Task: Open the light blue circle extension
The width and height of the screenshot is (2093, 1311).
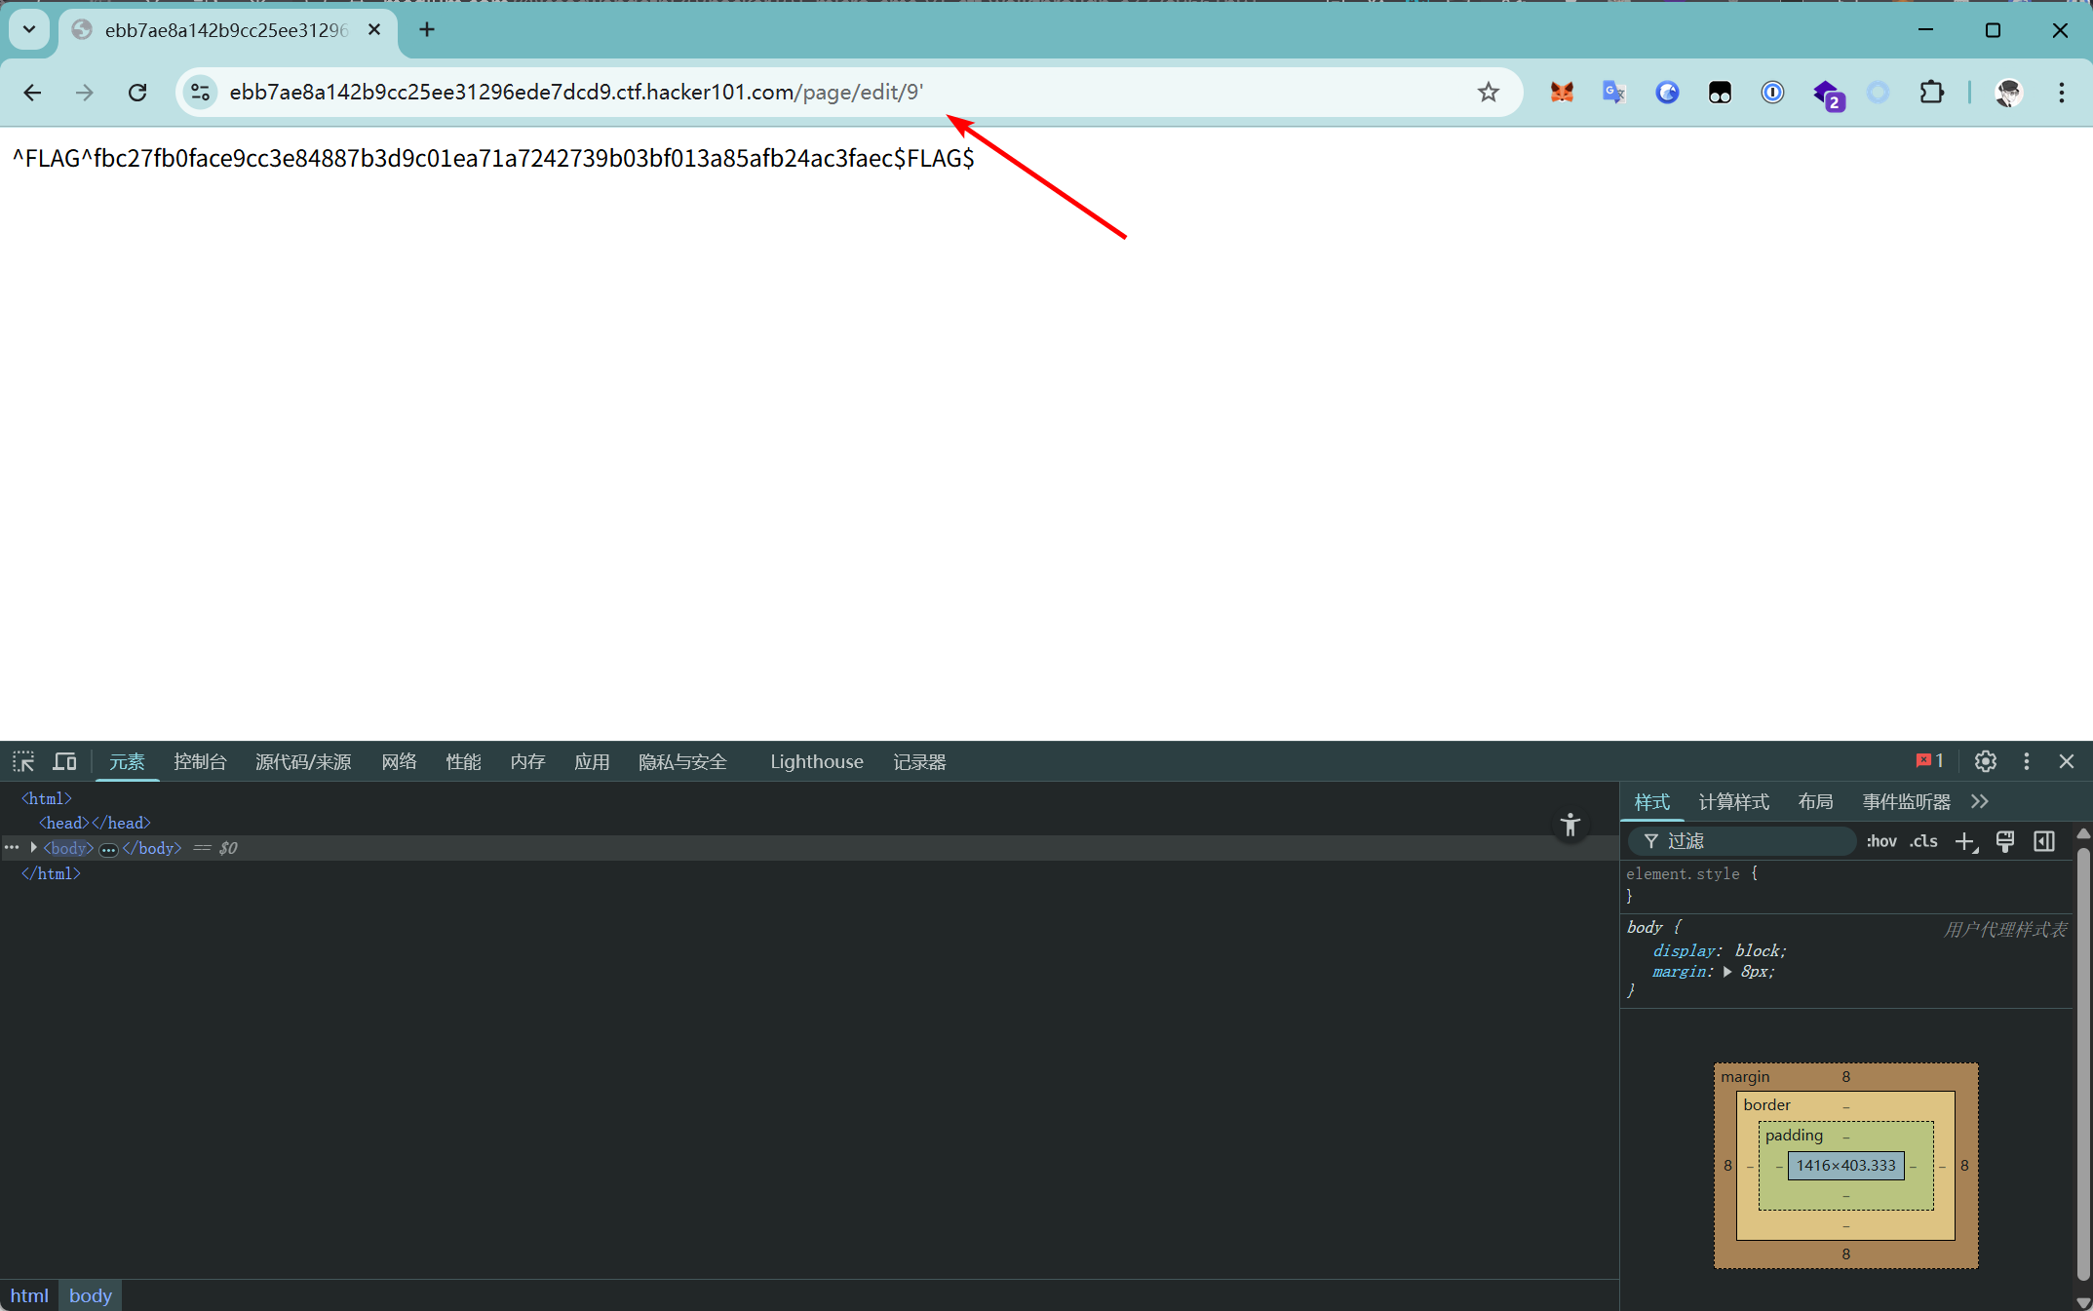Action: [x=1878, y=93]
